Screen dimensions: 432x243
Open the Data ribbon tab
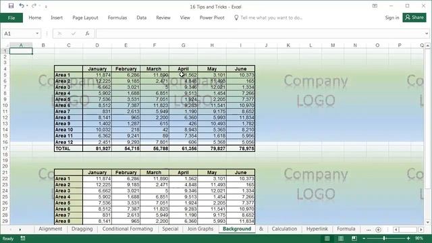141,18
